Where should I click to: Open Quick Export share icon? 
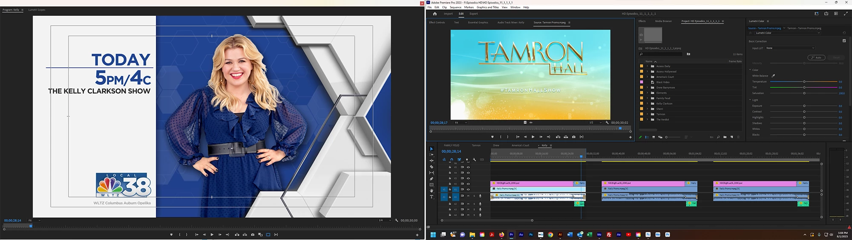pos(826,14)
